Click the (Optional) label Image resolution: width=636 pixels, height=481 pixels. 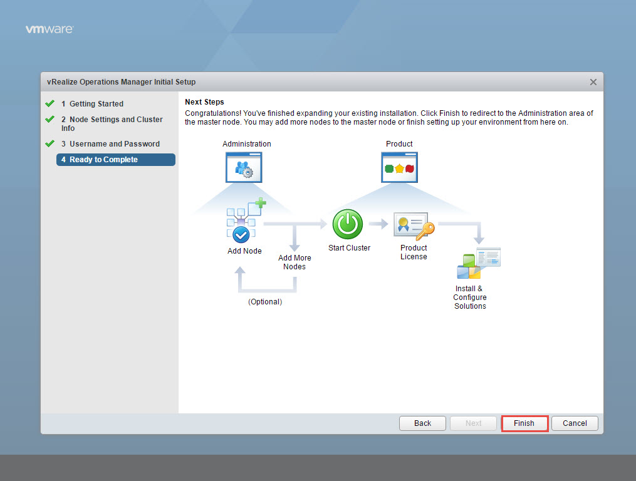point(265,302)
